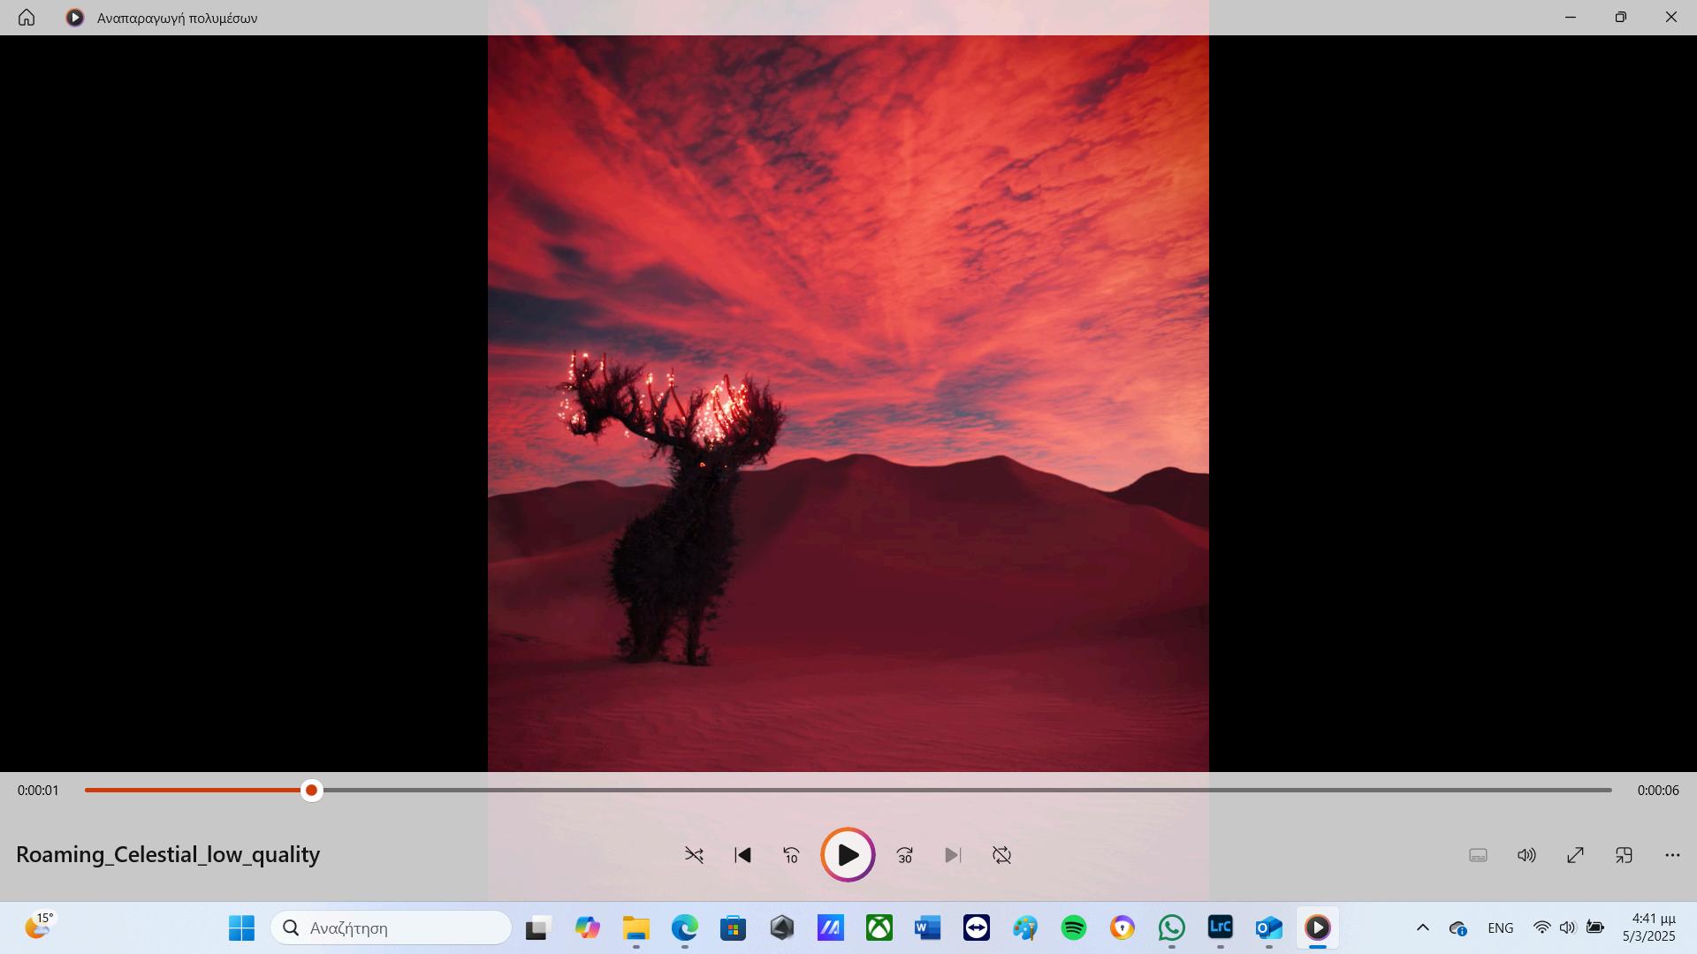
Task: Toggle shuffle mode
Action: coord(694,855)
